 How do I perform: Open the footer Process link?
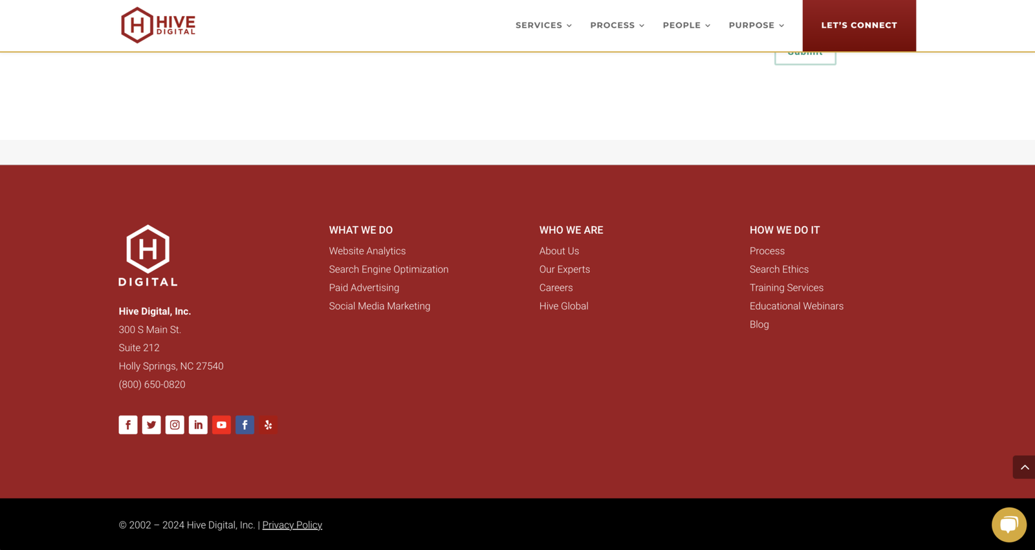point(767,251)
